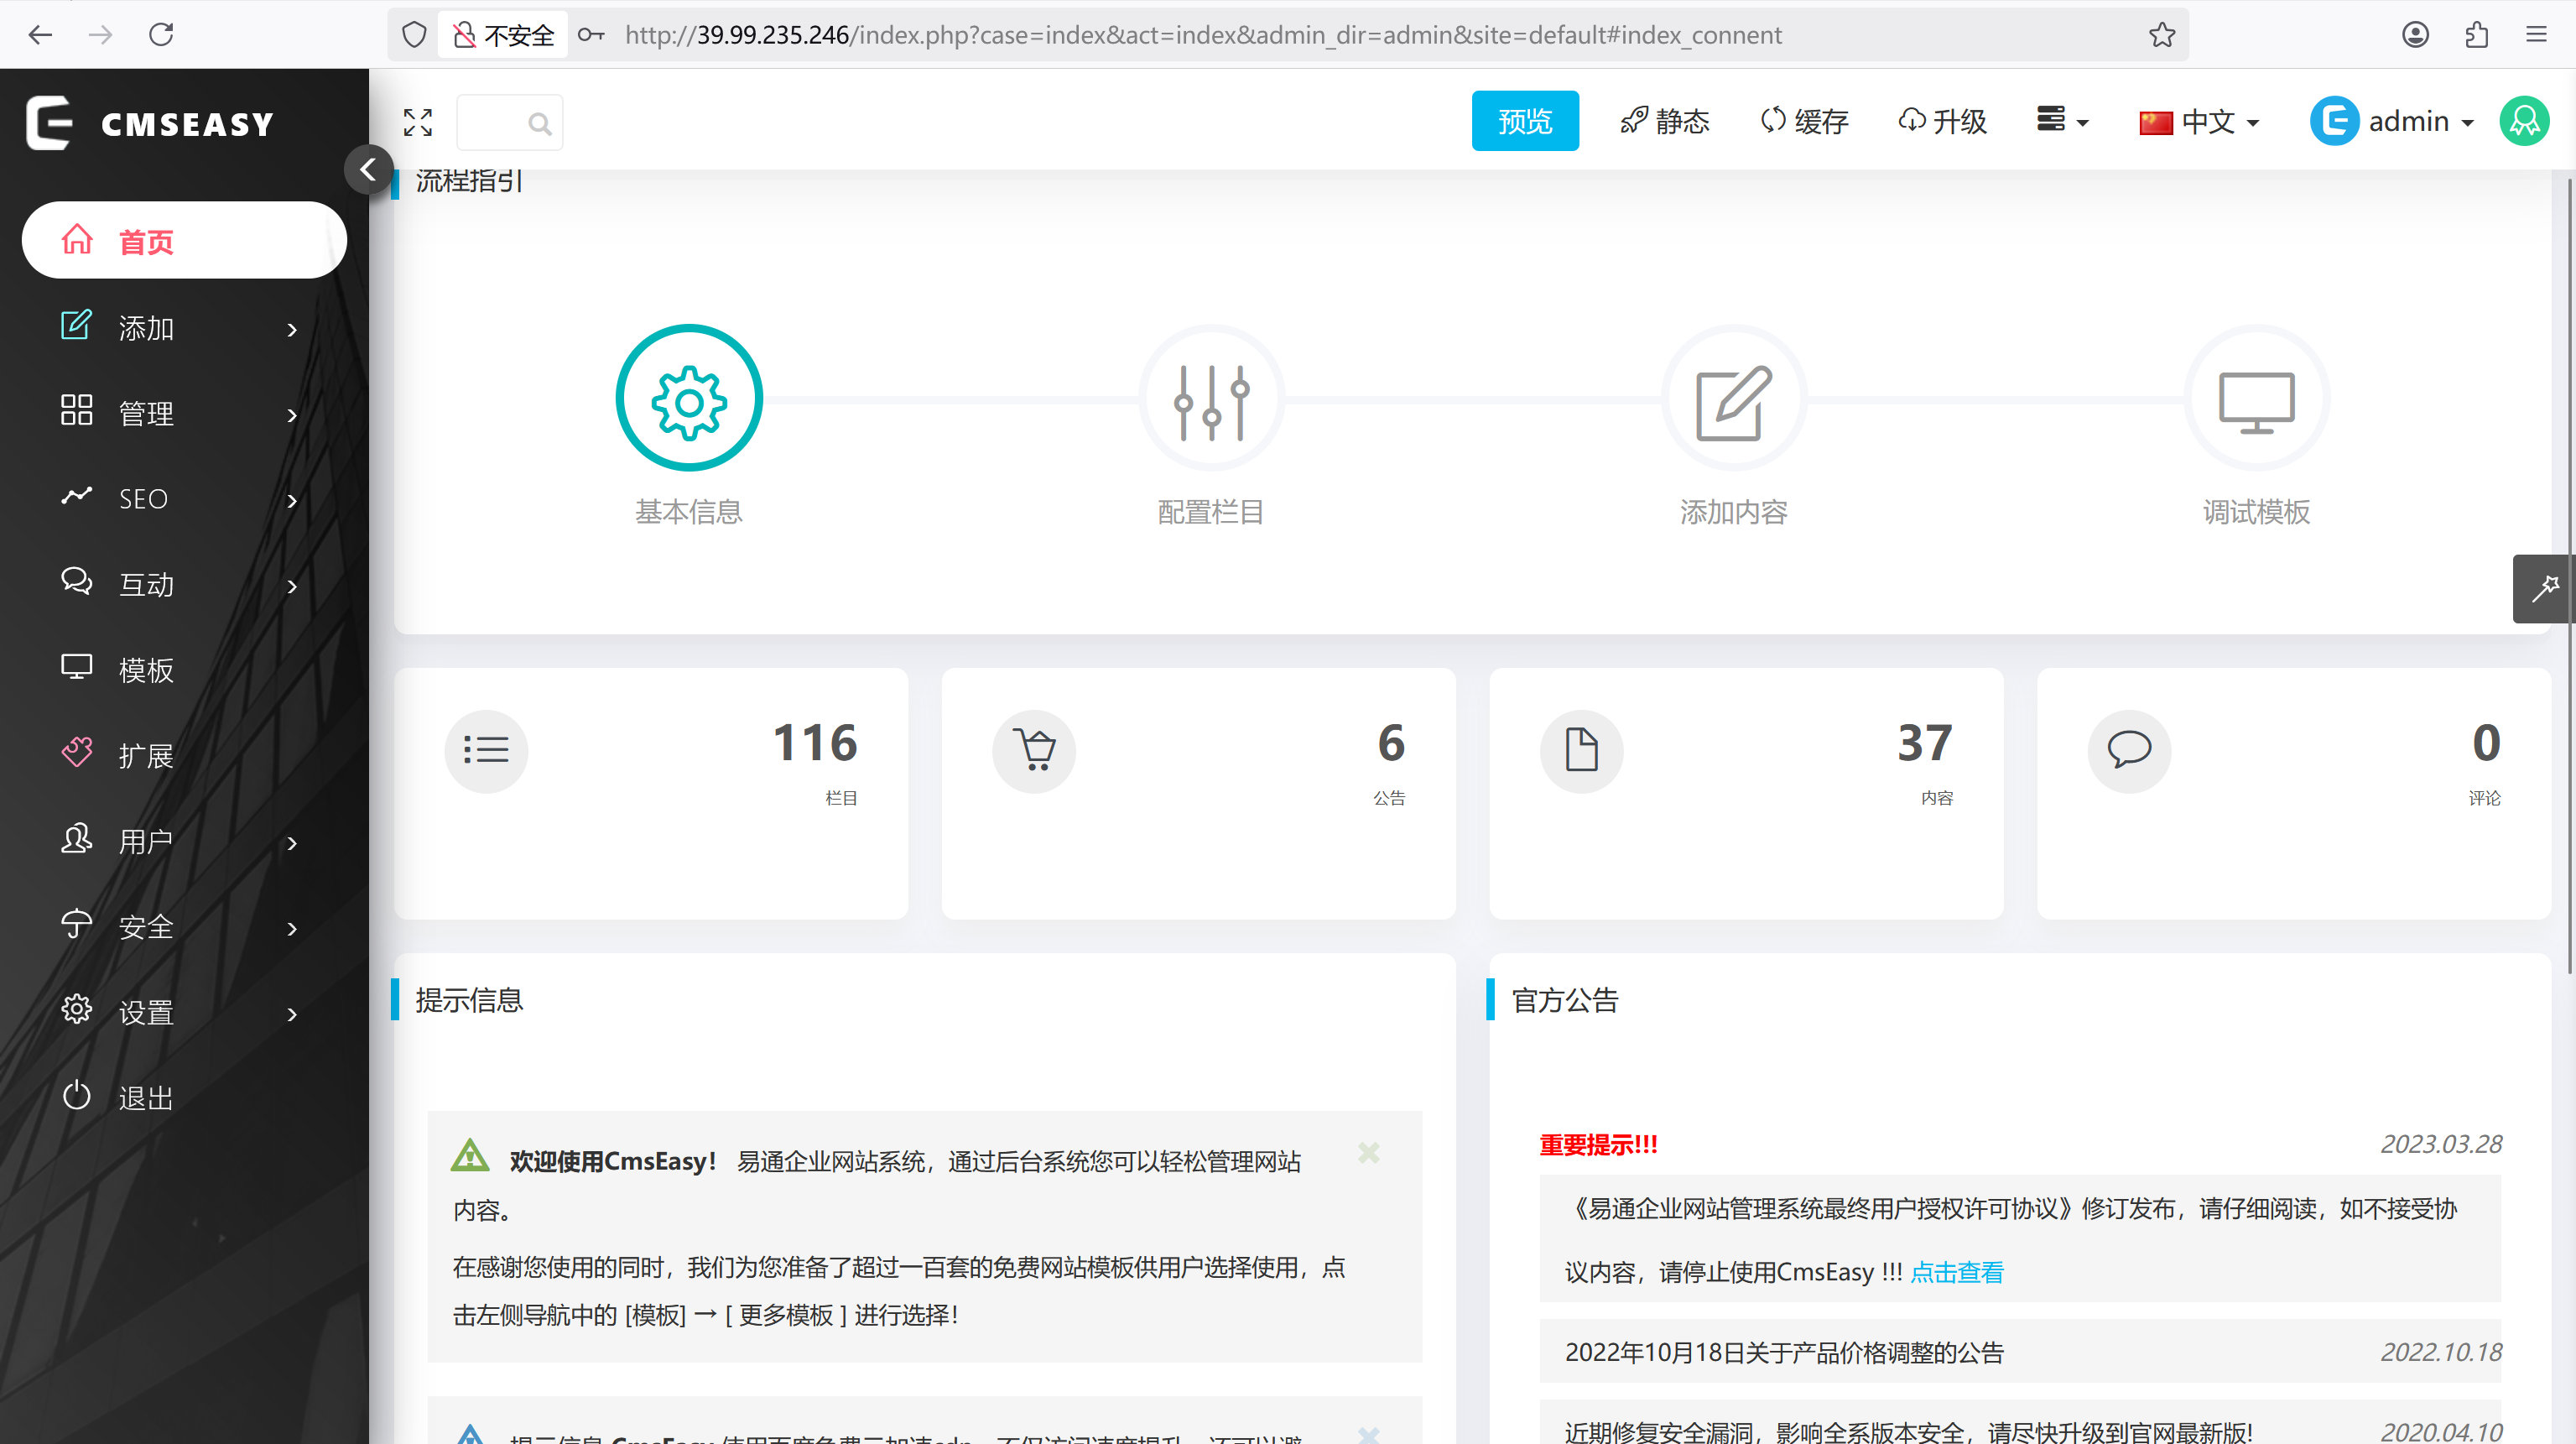Image resolution: width=2576 pixels, height=1444 pixels.
Task: Open the 预览 preview button
Action: (x=1525, y=121)
